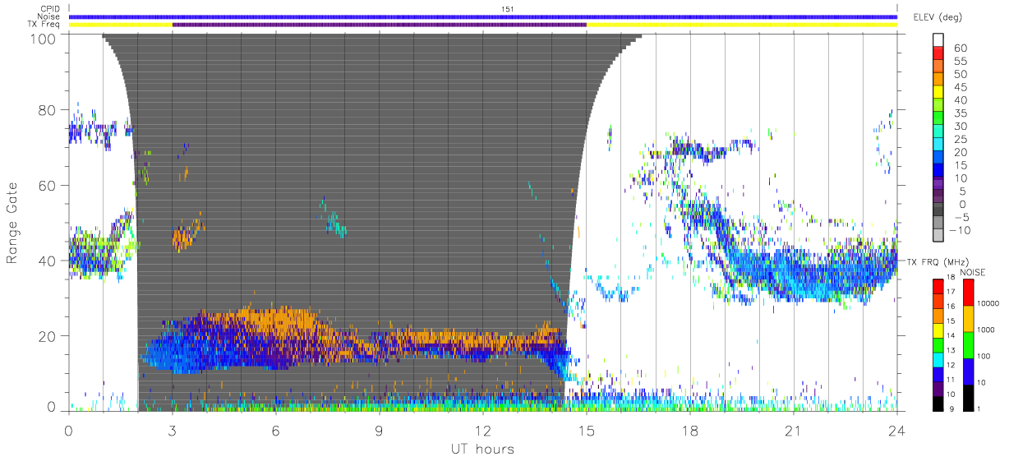The width and height of the screenshot is (1009, 466).
Task: Click the Range Gate tick label 20
Action: pyautogui.click(x=47, y=336)
